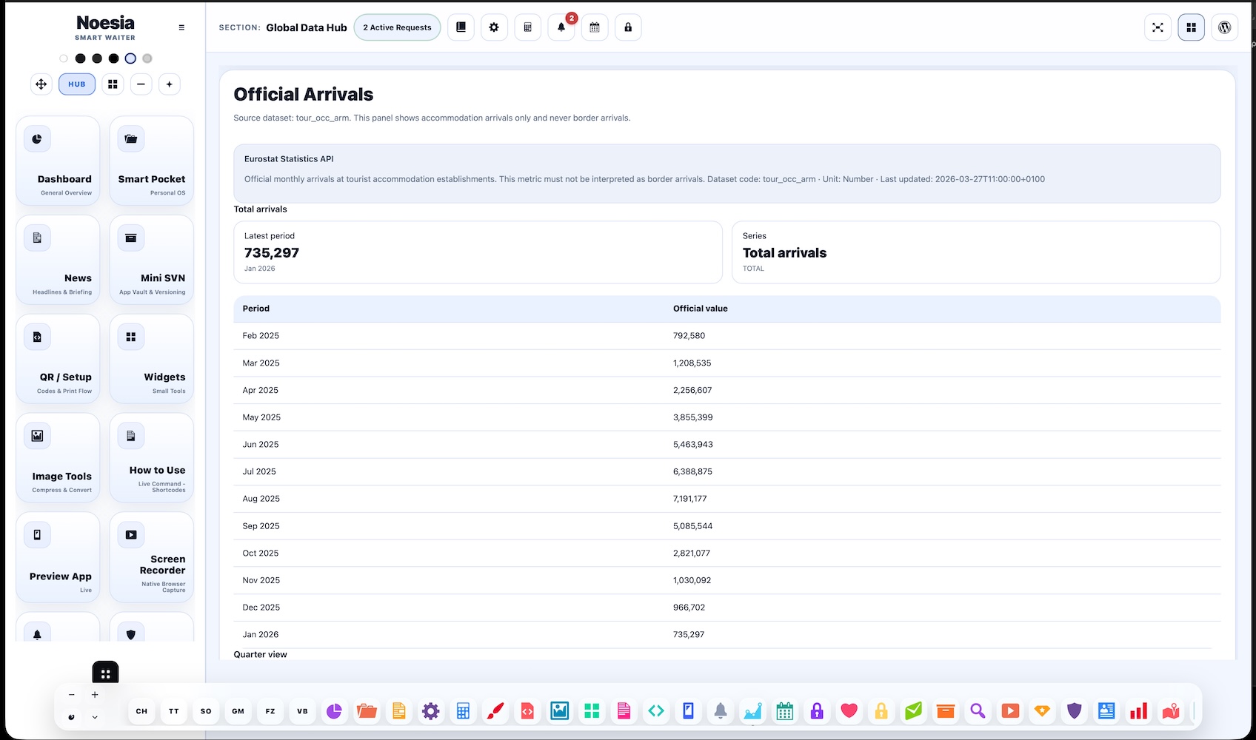Click the VB dock shortcut button
Image resolution: width=1256 pixels, height=740 pixels.
coord(302,711)
